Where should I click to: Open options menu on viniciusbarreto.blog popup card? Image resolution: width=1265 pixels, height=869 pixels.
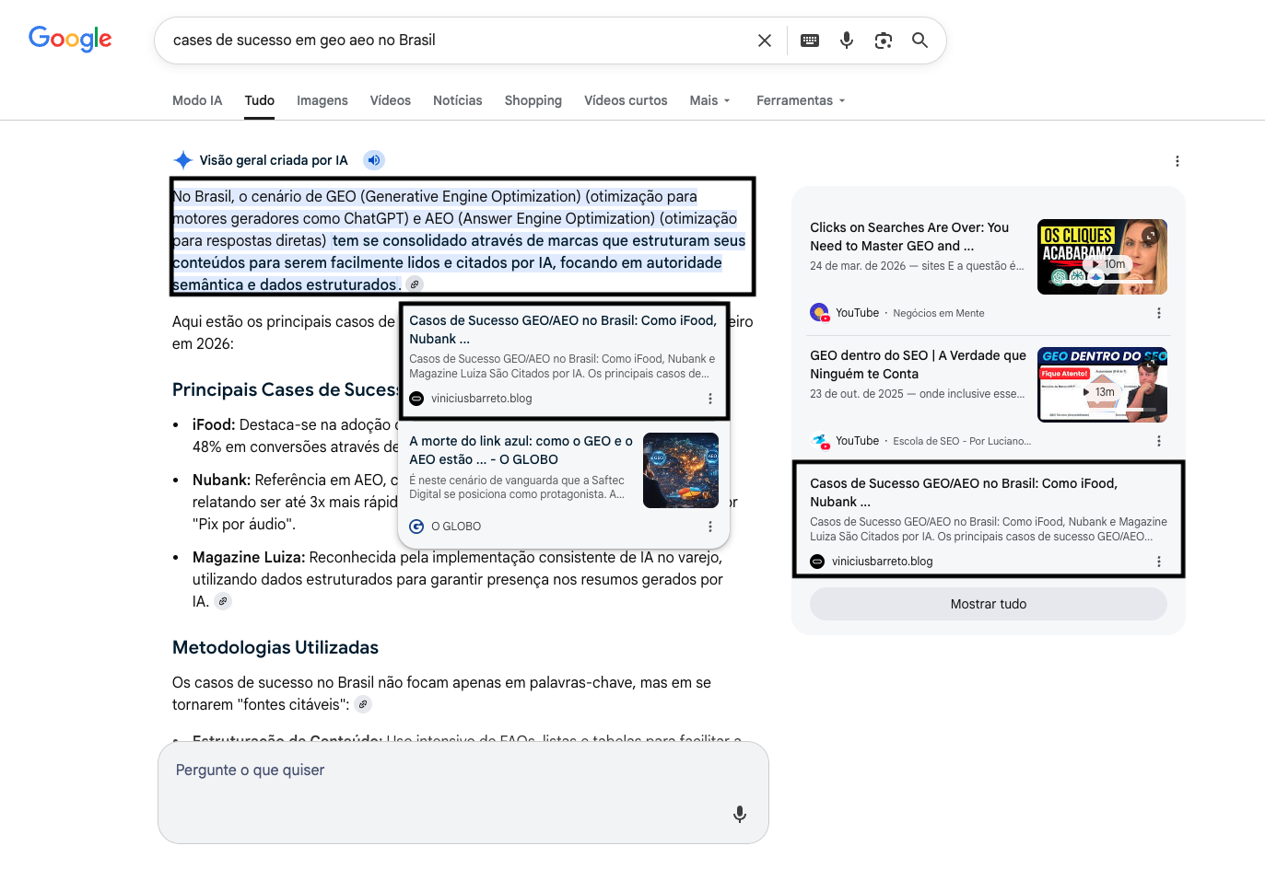tap(709, 399)
